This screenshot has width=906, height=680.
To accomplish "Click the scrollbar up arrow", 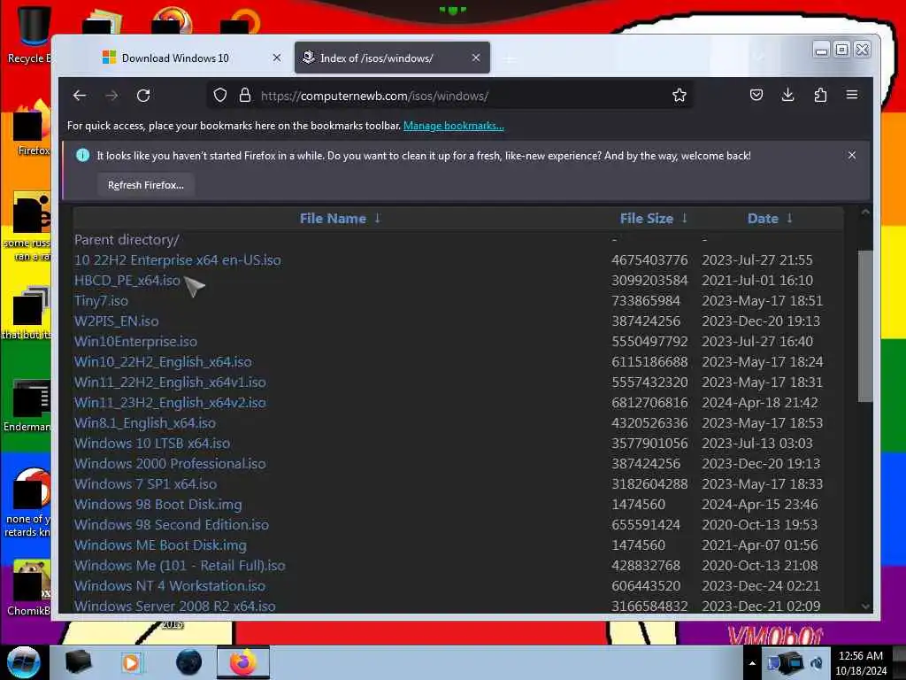I will pyautogui.click(x=865, y=212).
